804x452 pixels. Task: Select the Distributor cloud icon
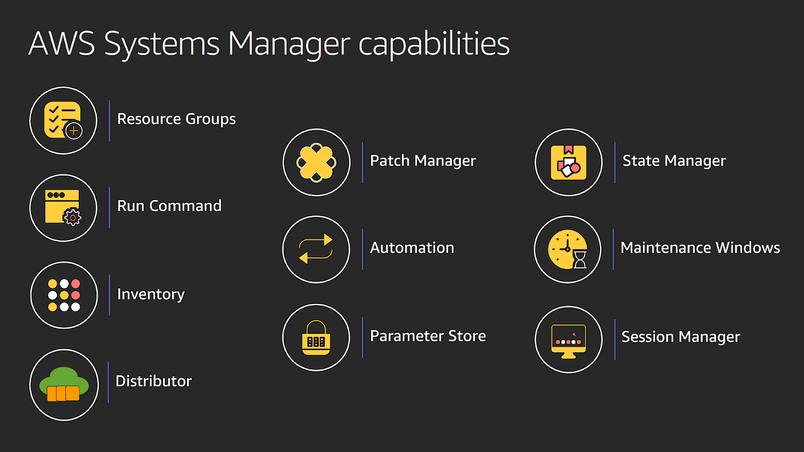click(63, 383)
